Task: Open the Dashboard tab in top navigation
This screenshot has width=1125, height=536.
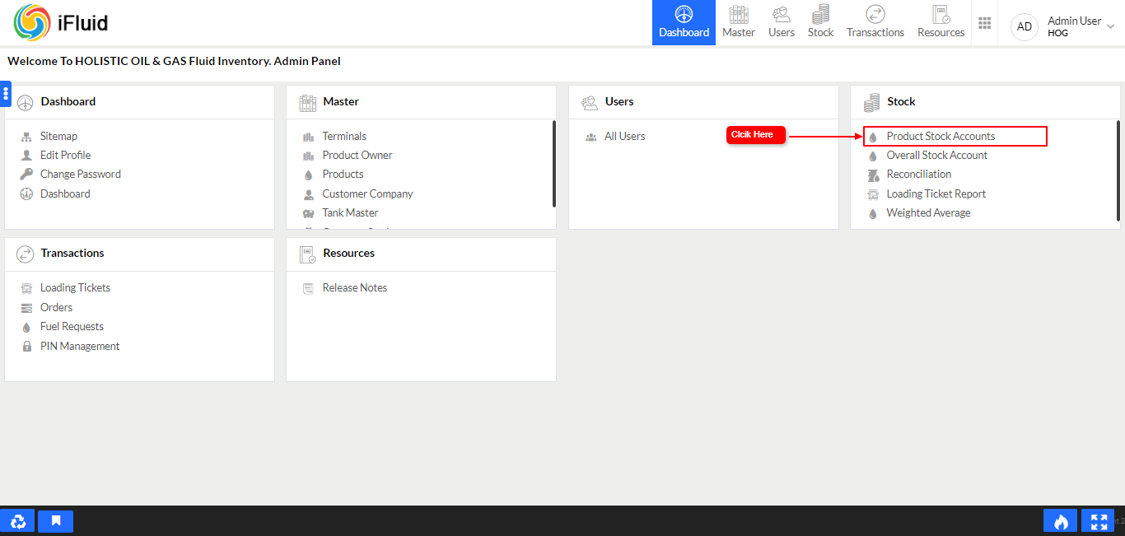Action: tap(684, 22)
